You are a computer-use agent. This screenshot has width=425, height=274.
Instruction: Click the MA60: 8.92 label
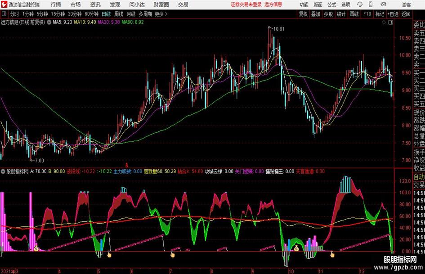[x=133, y=22]
